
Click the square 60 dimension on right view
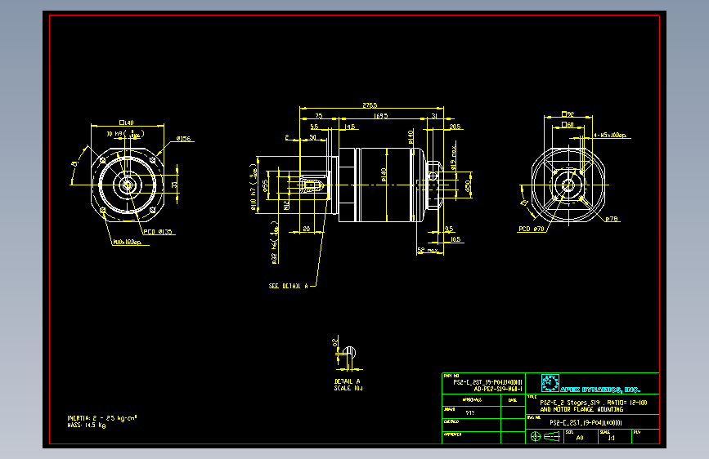tap(568, 124)
